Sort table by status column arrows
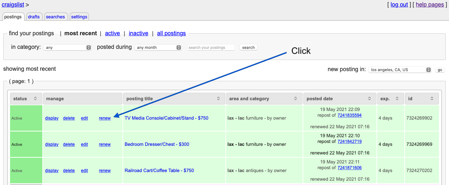The width and height of the screenshot is (449, 185). (35, 98)
